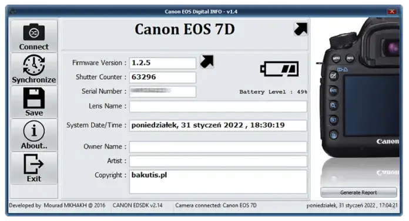Click the empty Owner Name field
This screenshot has height=221, width=409.
pos(218,147)
